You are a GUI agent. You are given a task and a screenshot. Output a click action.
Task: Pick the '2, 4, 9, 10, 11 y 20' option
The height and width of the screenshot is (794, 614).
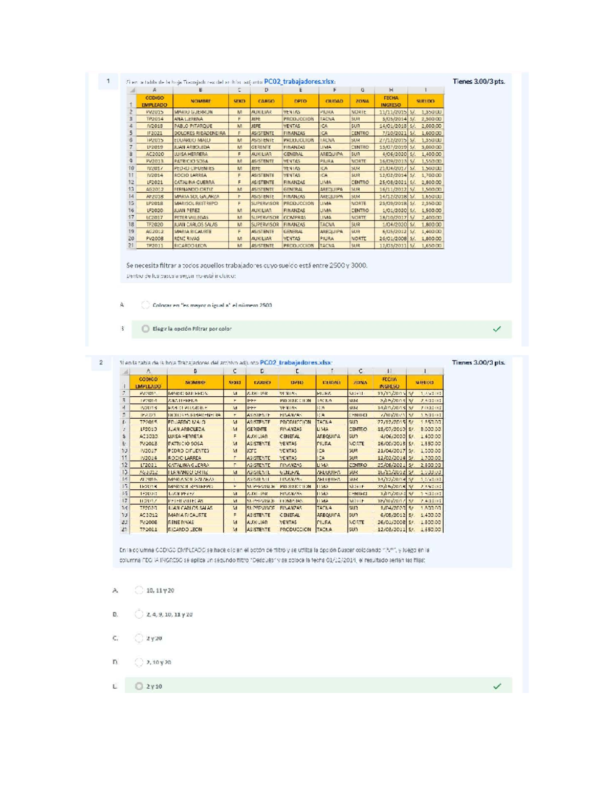click(139, 614)
